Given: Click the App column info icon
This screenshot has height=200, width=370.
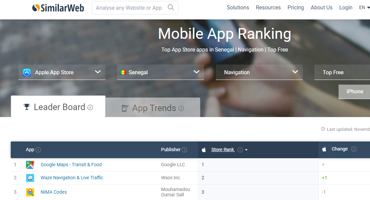Looking at the screenshot, I should pyautogui.click(x=38, y=150).
